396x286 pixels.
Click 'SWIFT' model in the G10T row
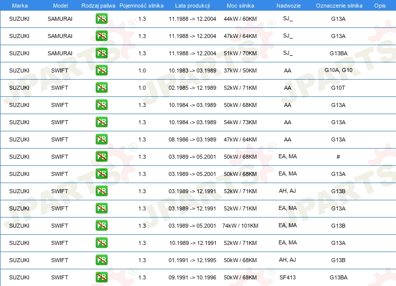coord(60,88)
